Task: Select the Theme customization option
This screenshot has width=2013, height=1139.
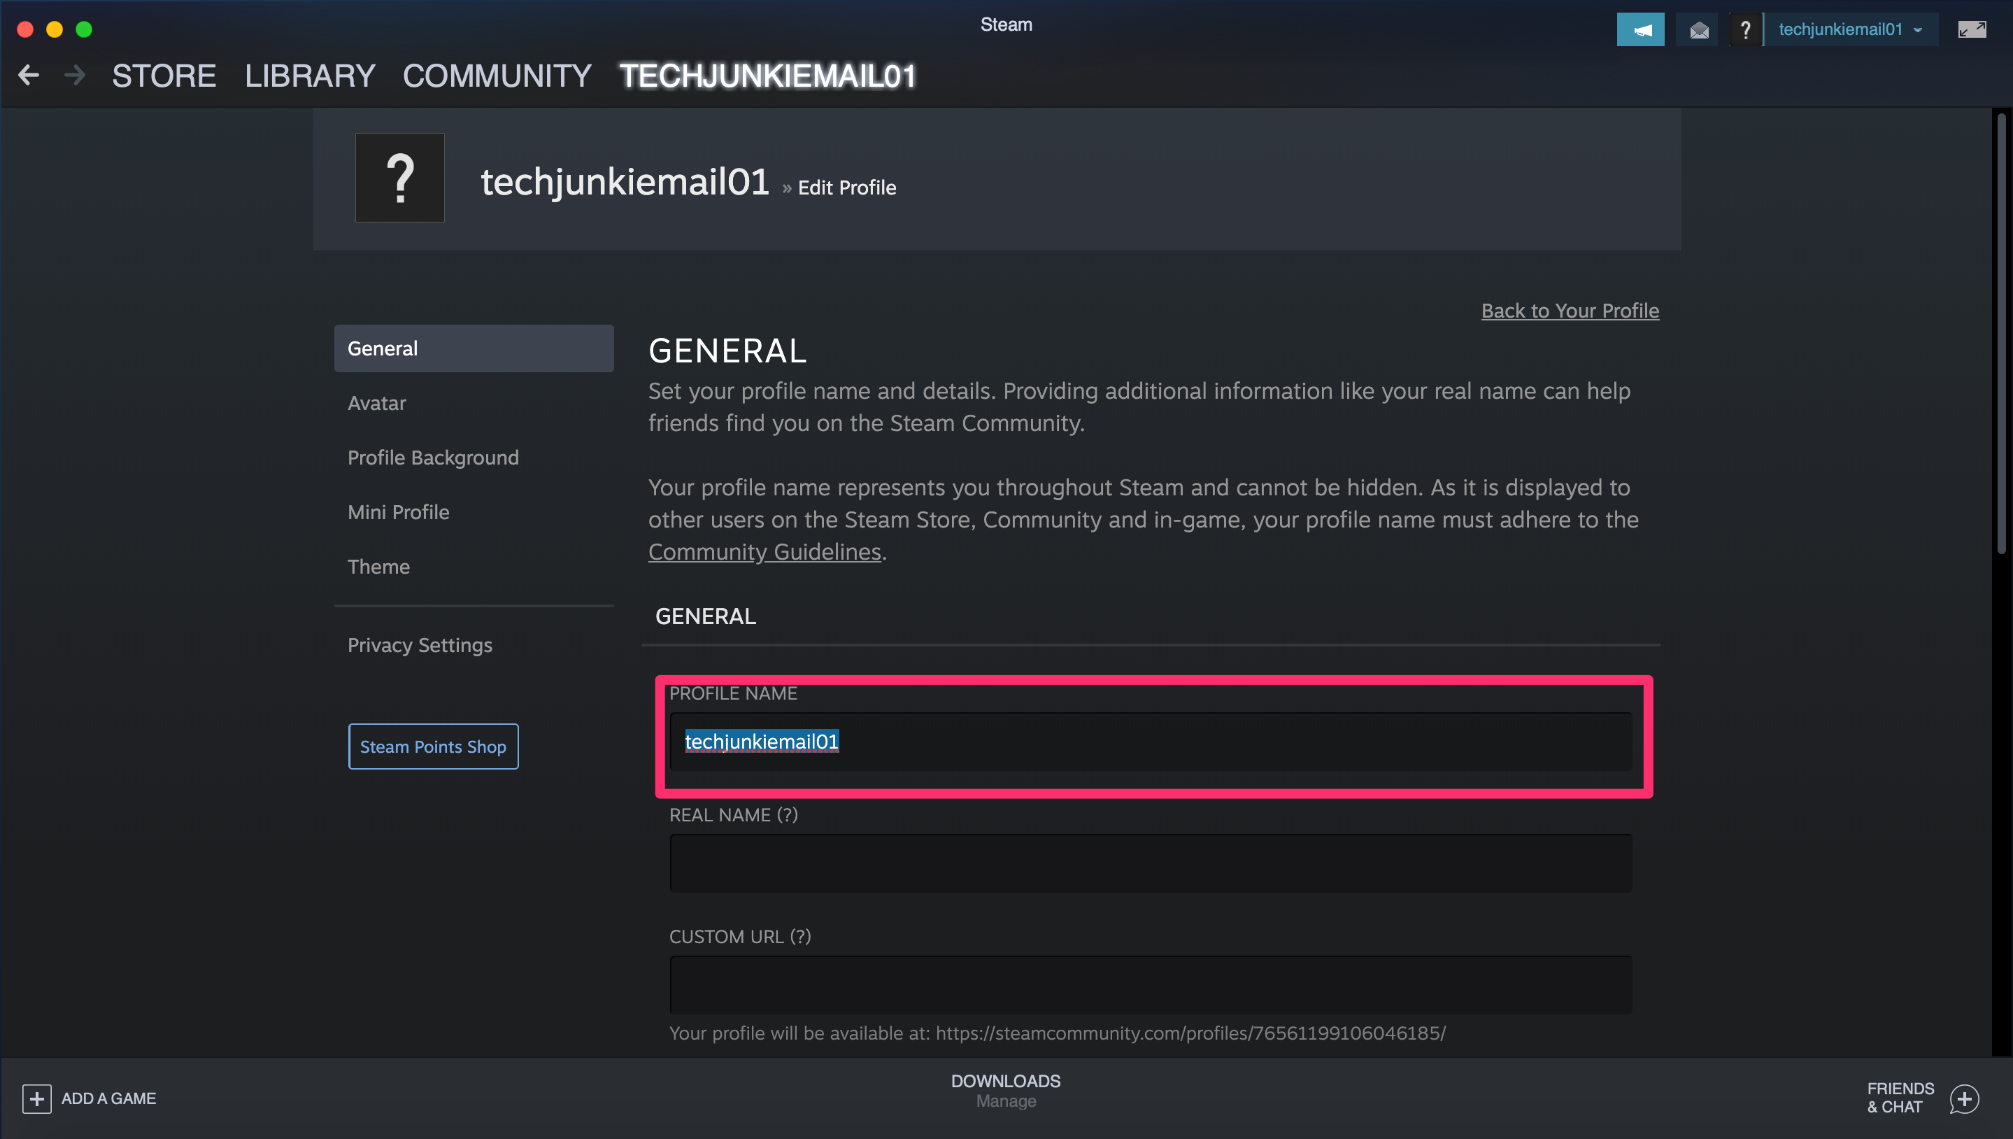Action: tap(378, 565)
